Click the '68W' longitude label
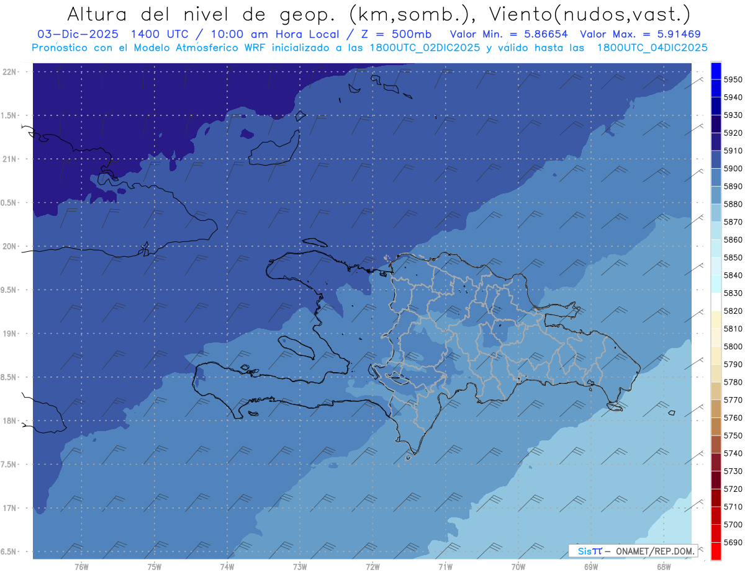The image size is (745, 575). pyautogui.click(x=664, y=567)
